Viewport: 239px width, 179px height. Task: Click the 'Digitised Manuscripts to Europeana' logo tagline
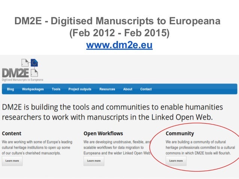[22, 80]
